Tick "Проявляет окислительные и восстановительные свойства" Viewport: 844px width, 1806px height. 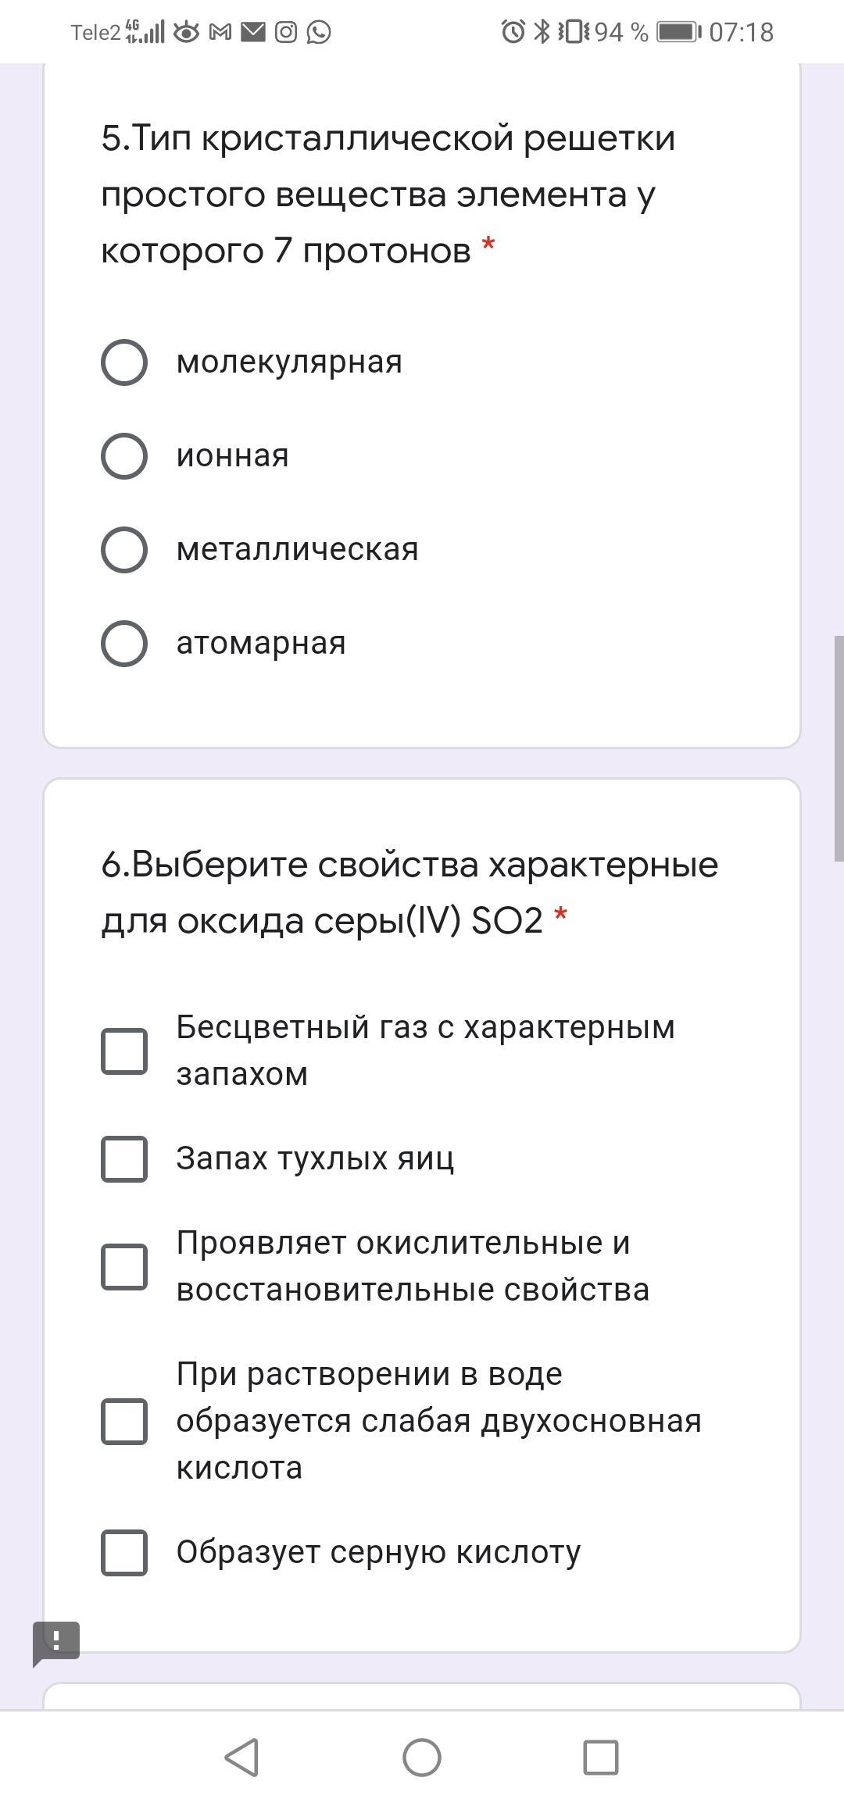pos(124,1266)
